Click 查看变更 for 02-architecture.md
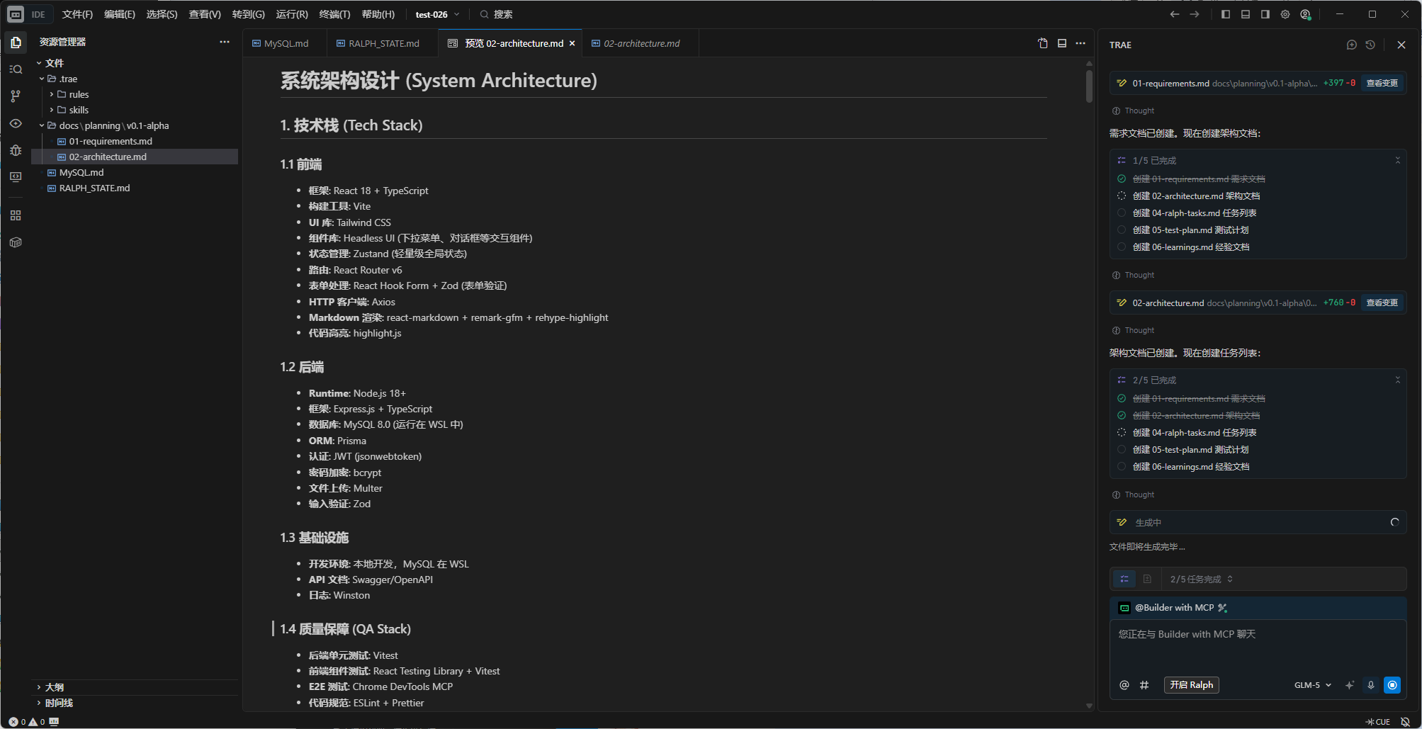 [x=1382, y=303]
